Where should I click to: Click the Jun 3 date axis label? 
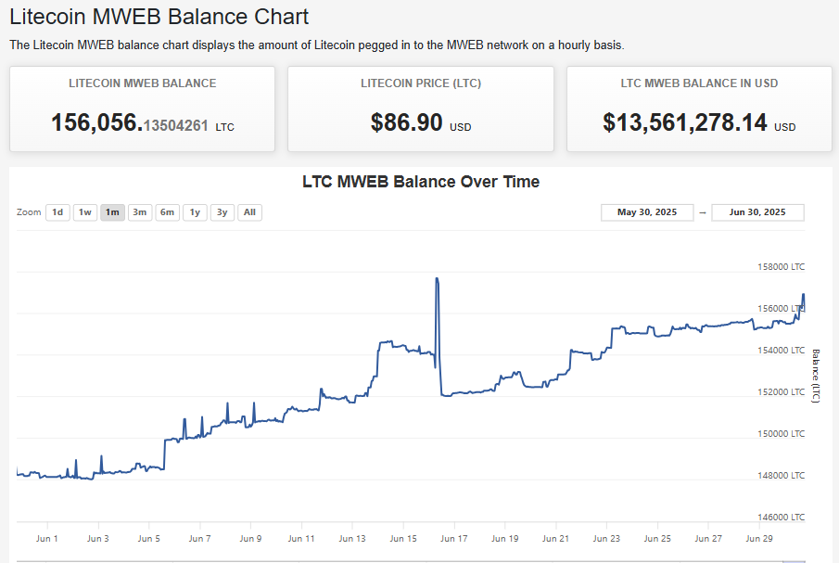[x=98, y=539]
